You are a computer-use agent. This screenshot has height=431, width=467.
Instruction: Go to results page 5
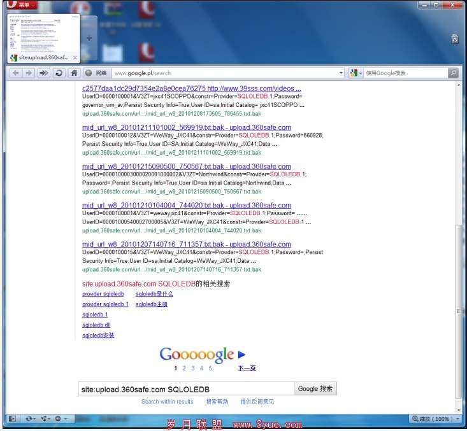pos(210,368)
